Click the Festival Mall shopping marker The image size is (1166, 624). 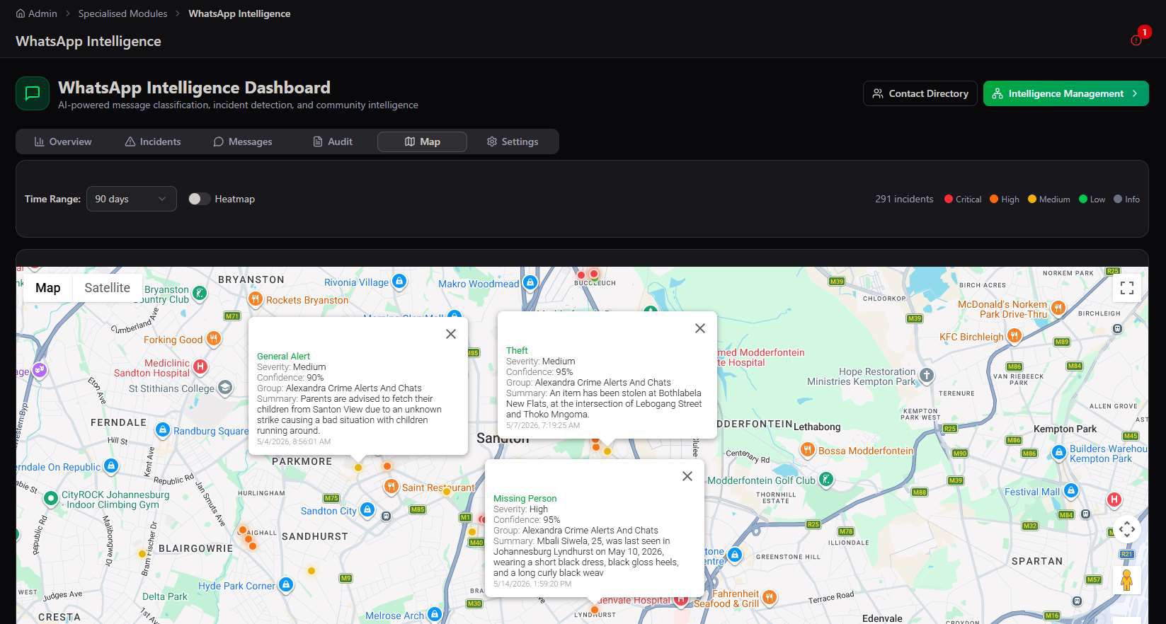1071,491
